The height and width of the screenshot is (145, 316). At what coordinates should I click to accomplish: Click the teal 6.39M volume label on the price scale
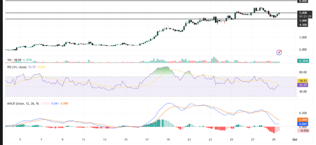(x=303, y=61)
